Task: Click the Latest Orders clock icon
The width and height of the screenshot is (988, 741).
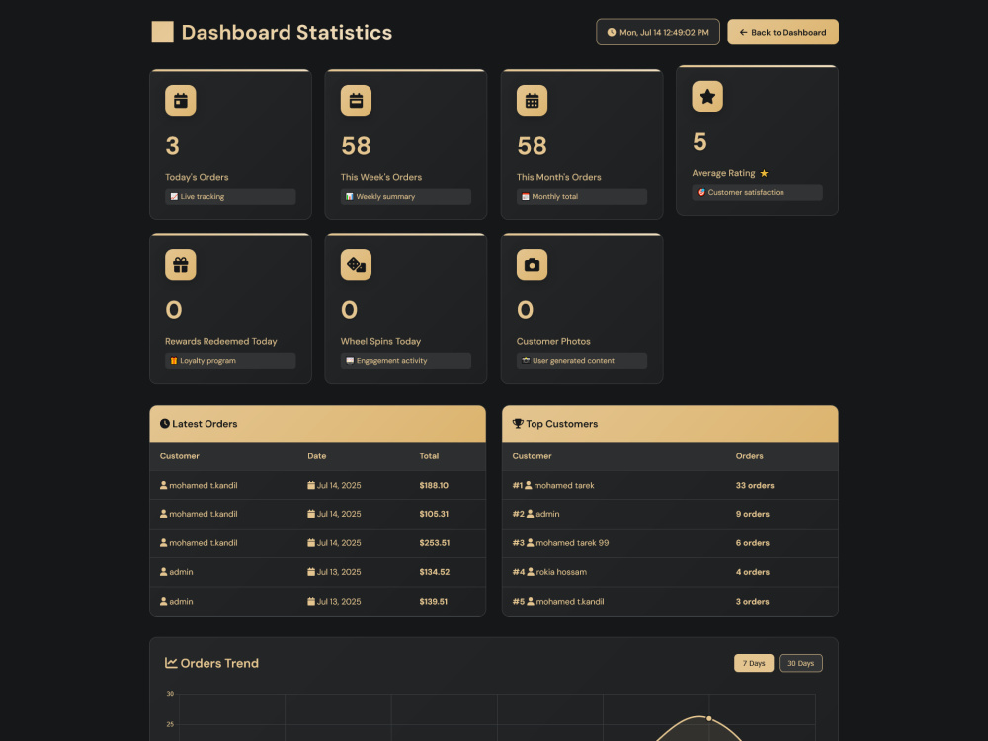Action: coord(164,424)
